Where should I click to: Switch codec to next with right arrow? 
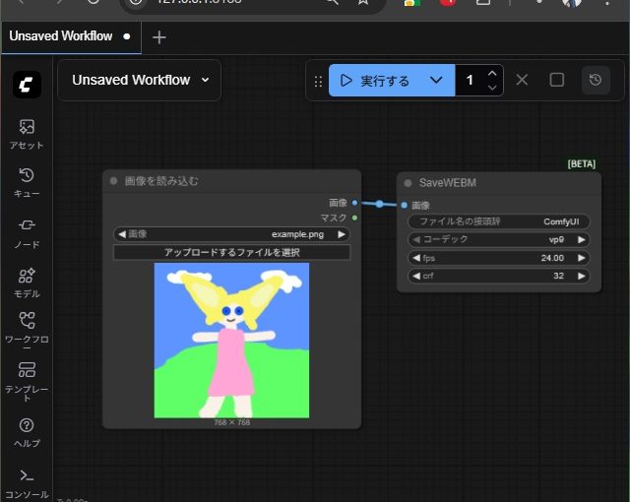(582, 240)
